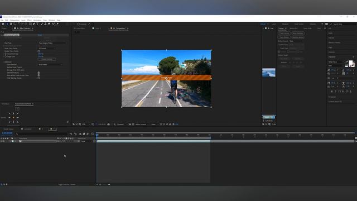Click the footage thumbnail in Footage panel
The width and height of the screenshot is (357, 201).
click(x=269, y=73)
